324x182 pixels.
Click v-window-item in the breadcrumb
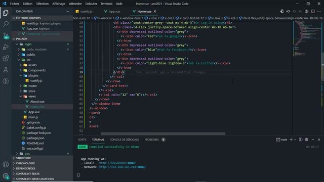click(128, 18)
